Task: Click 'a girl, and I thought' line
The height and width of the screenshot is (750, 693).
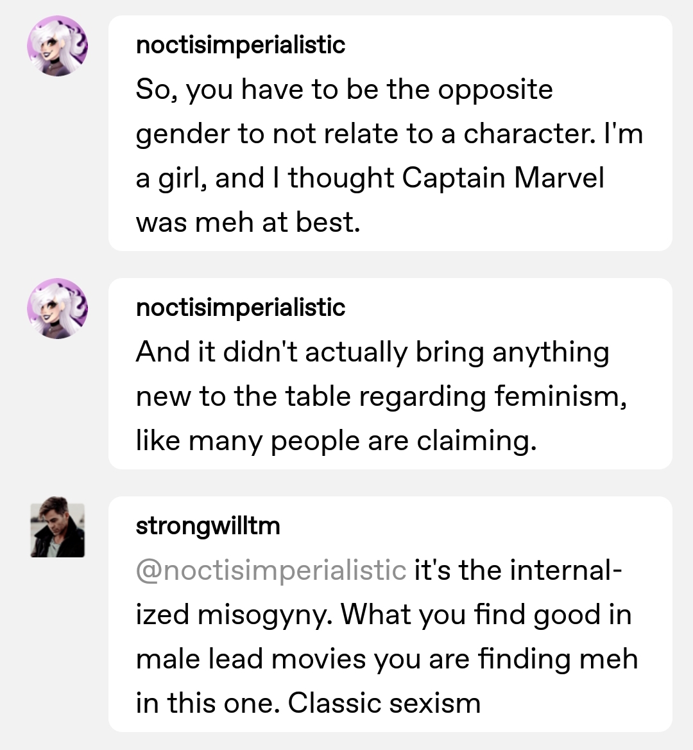Action: (x=370, y=178)
